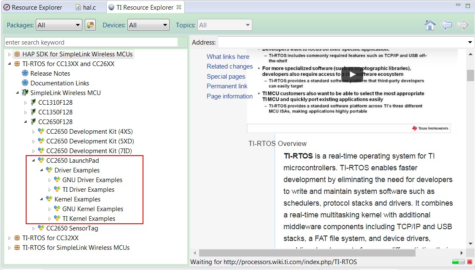Viewport: 475px width, 270px height.
Task: Collapse the CC2650F128 node
Action: (x=25, y=122)
